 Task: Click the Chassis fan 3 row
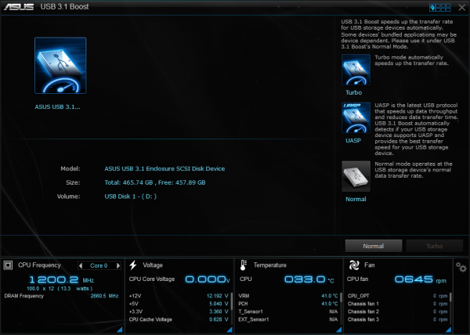point(397,319)
